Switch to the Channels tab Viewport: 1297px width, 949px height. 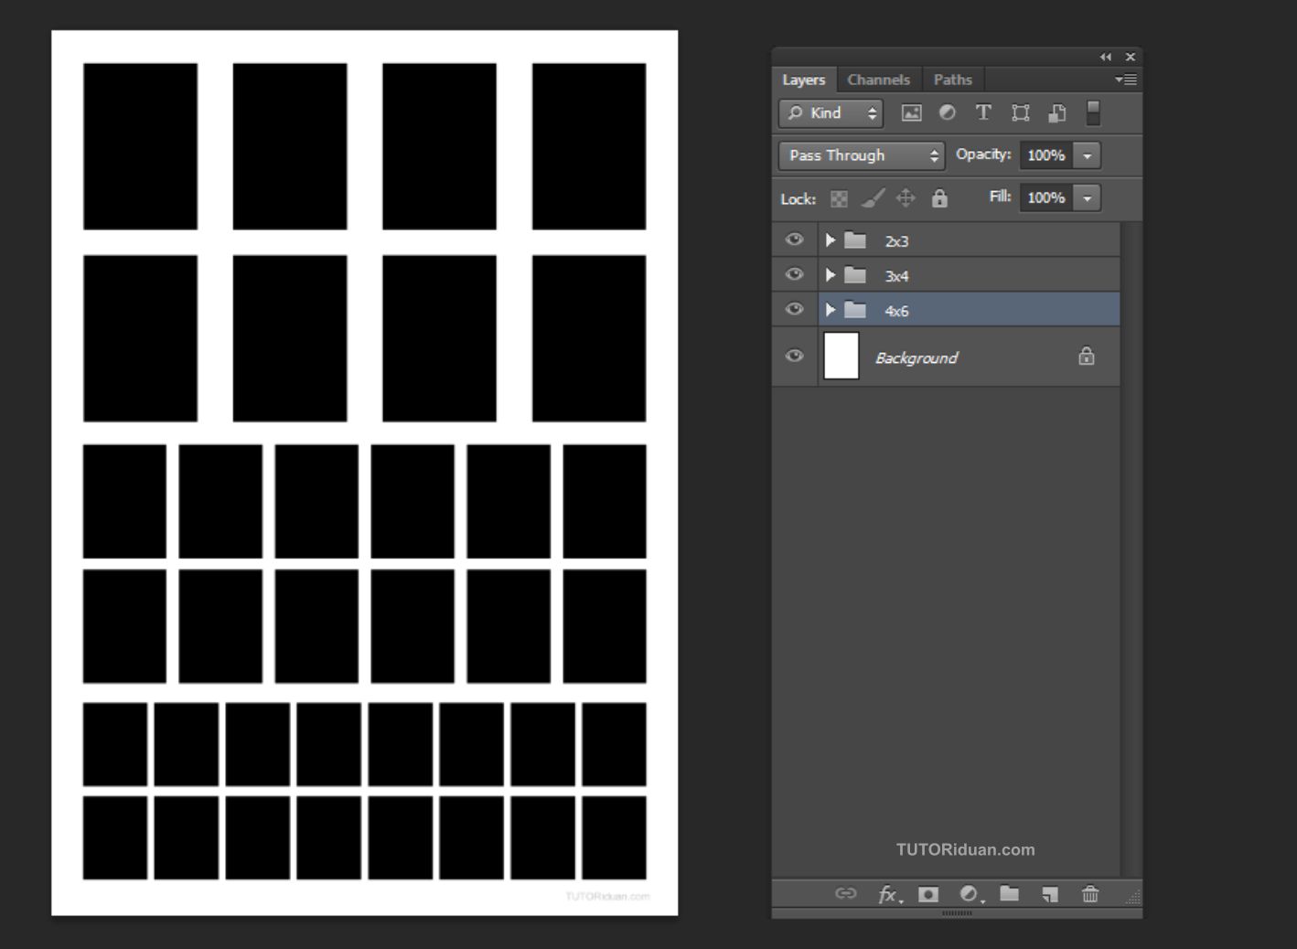coord(878,80)
